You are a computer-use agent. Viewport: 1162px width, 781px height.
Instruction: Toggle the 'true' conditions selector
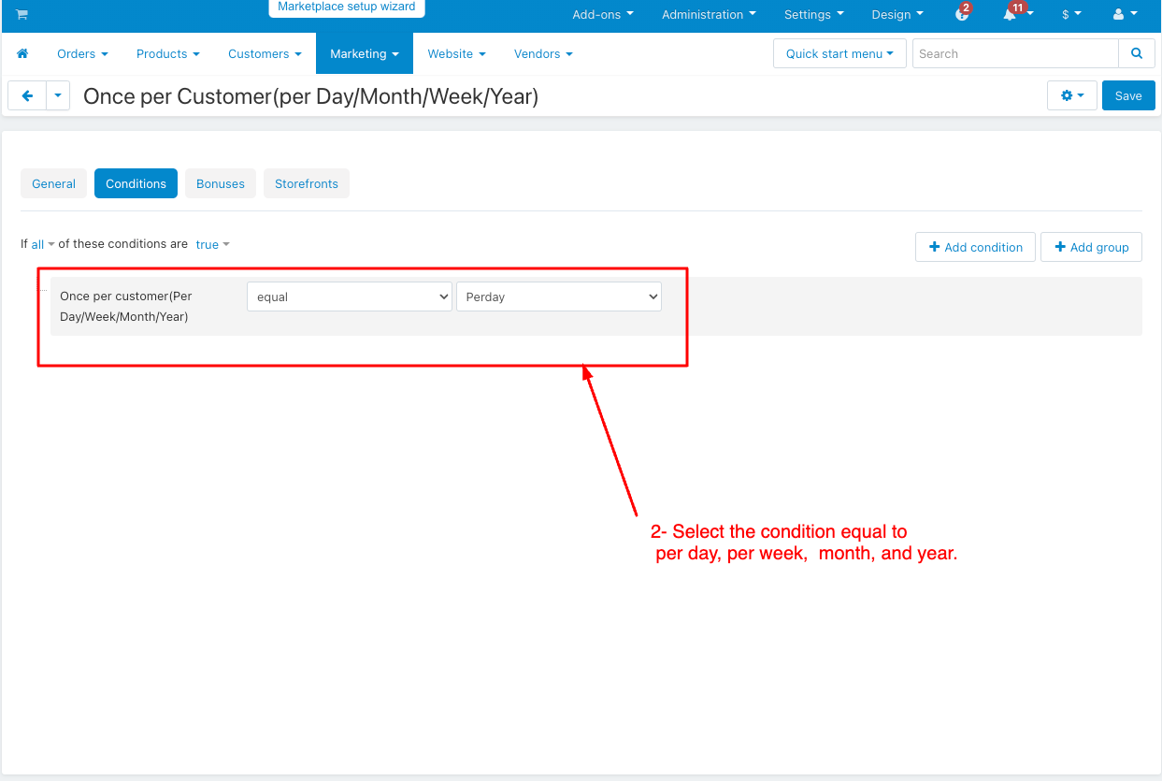(x=212, y=244)
